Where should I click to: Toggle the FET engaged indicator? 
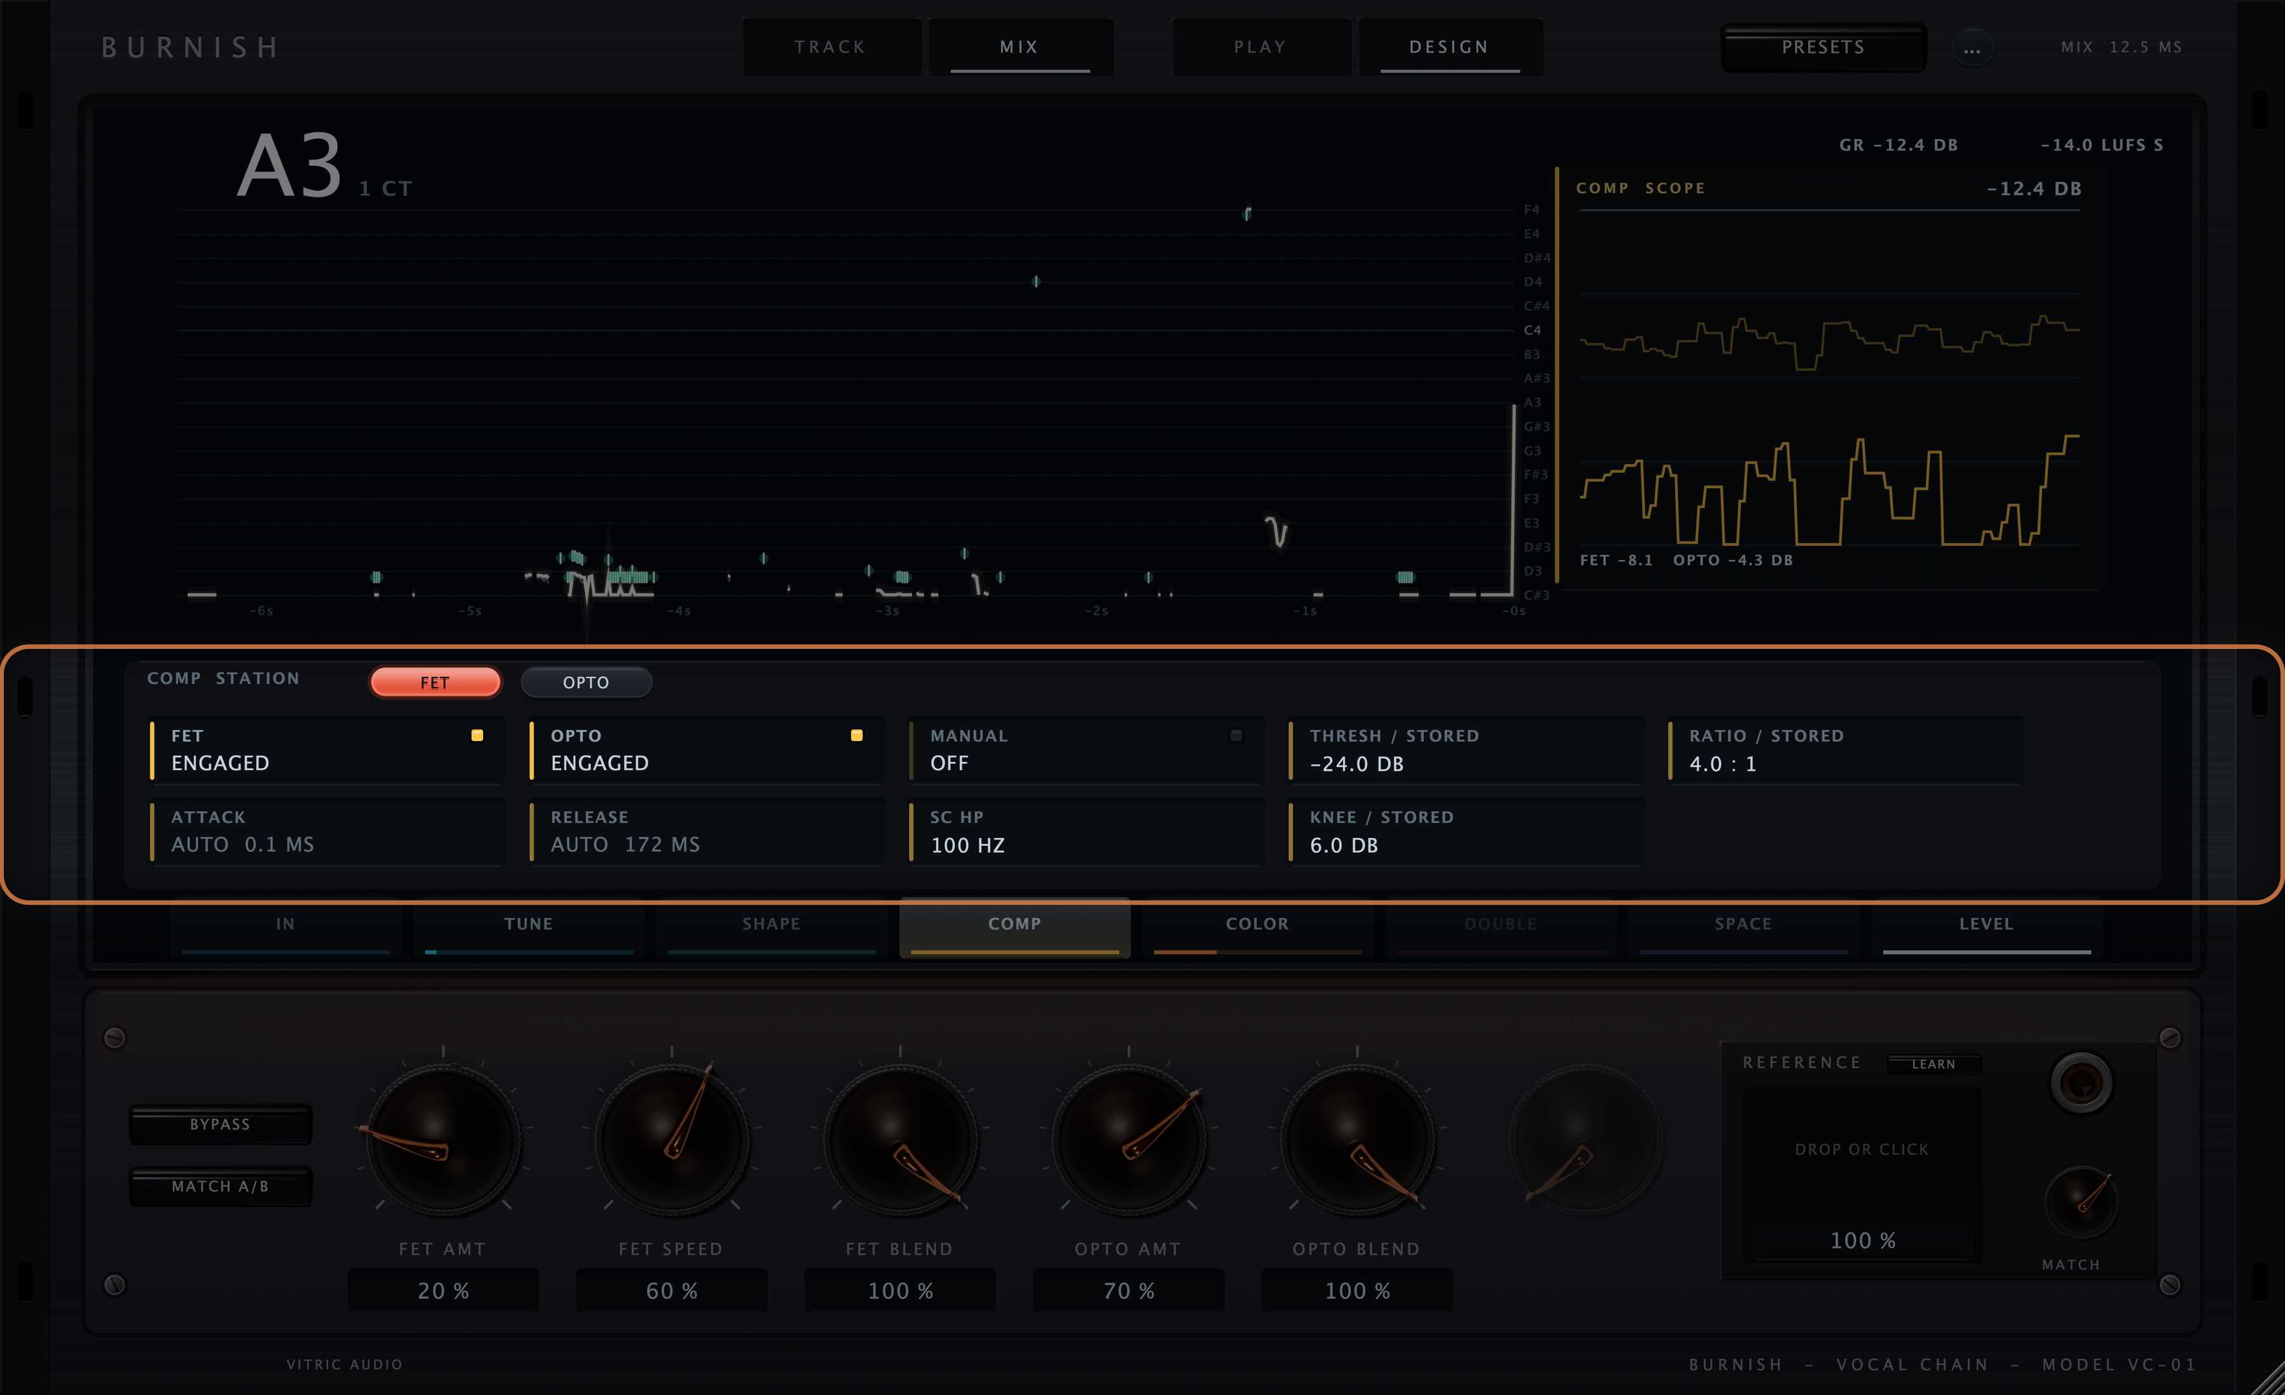click(x=477, y=735)
